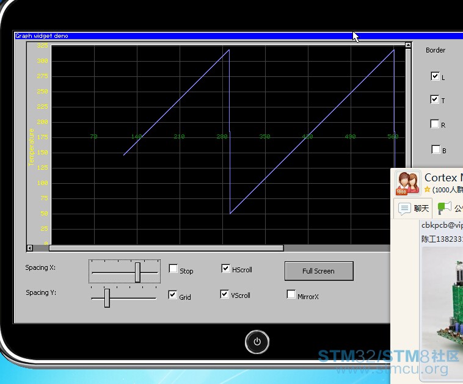The width and height of the screenshot is (463, 384).
Task: Click the circuit board product image
Action: click(442, 311)
